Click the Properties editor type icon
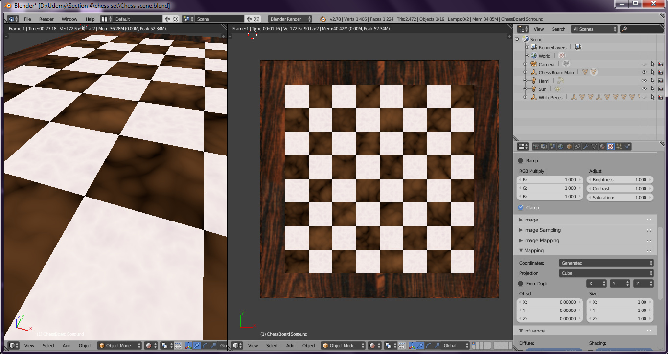This screenshot has height=354, width=668. tap(523, 147)
